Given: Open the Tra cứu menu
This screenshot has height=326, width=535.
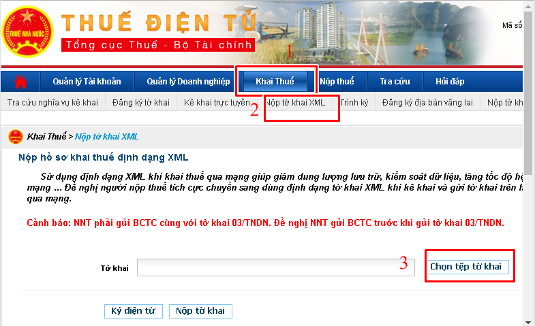Looking at the screenshot, I should (x=395, y=82).
